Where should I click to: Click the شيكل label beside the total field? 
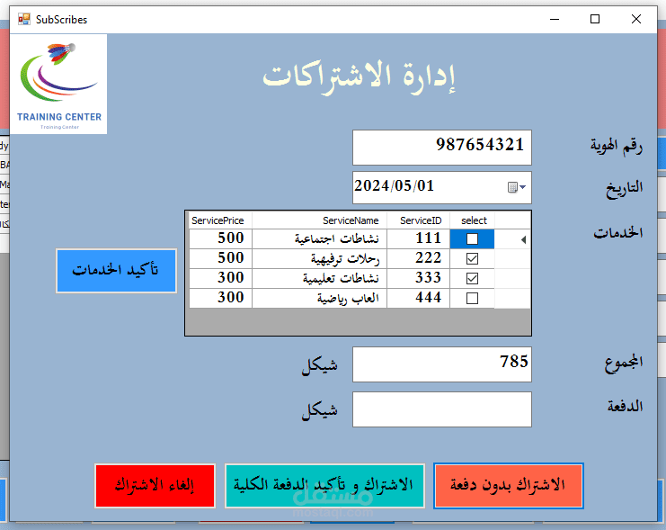click(x=319, y=366)
